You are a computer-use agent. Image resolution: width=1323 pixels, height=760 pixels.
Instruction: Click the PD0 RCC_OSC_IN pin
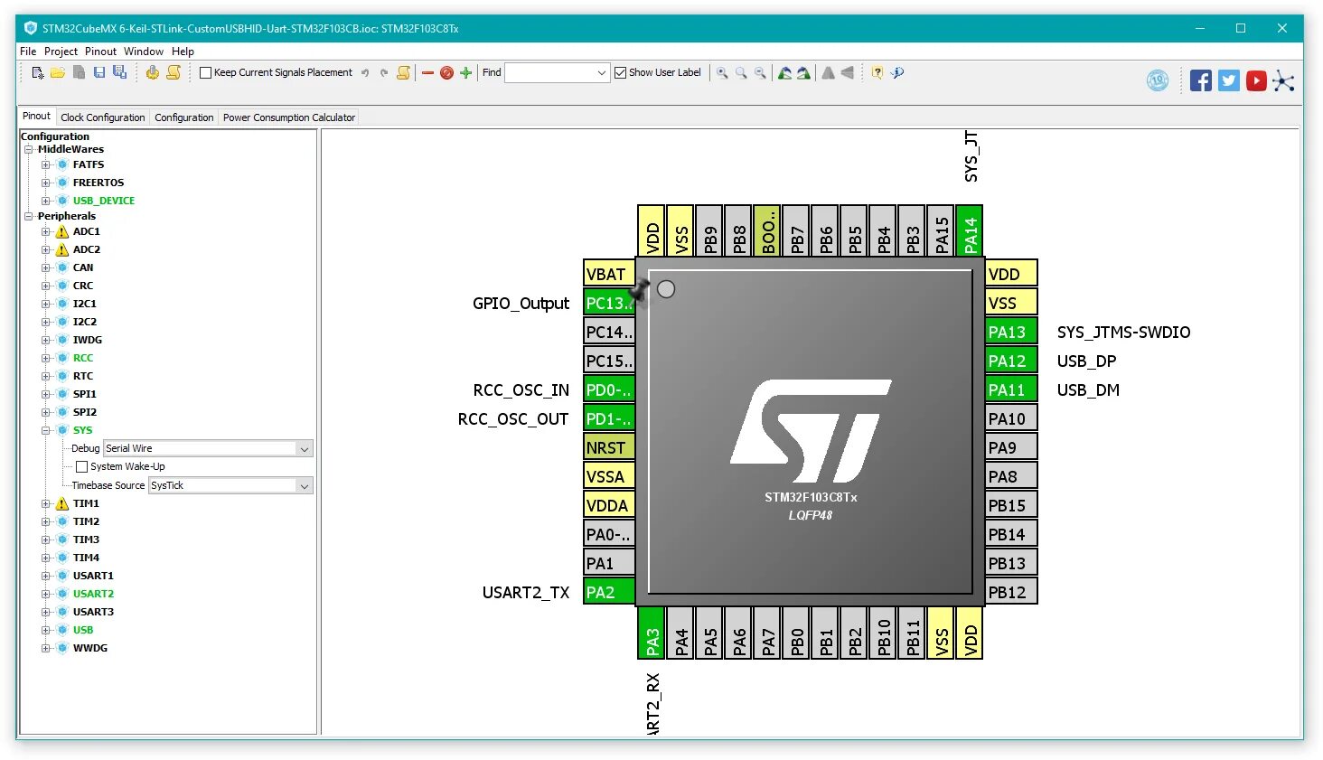tap(609, 389)
